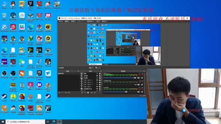Open the 帮助(H) menu in OBS
The height and width of the screenshot is (124, 221).
click(104, 21)
